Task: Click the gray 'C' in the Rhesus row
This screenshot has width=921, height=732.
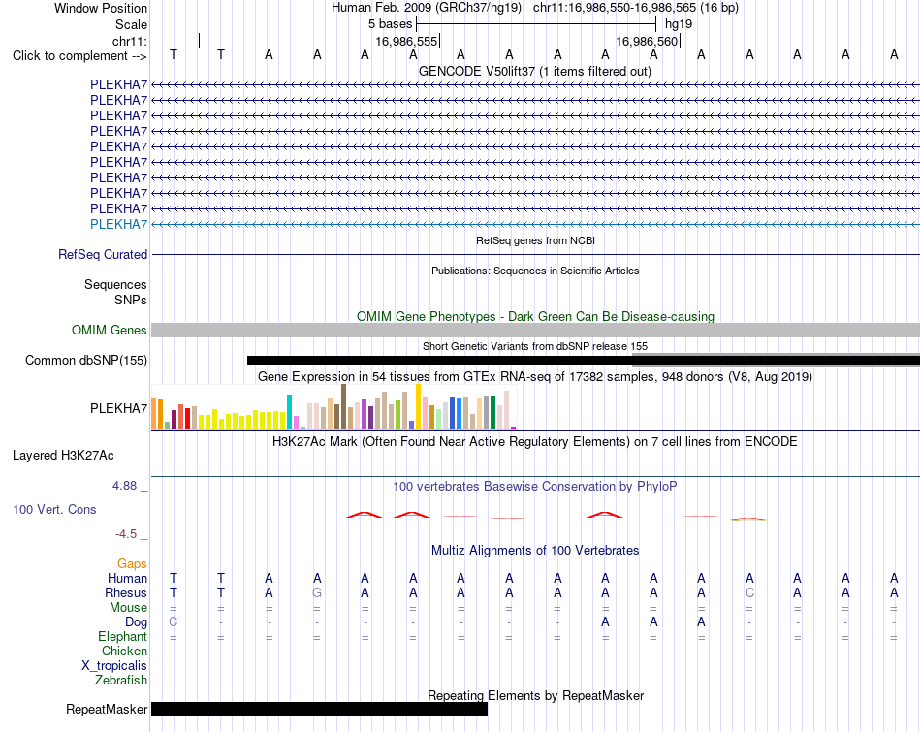Action: pos(749,592)
